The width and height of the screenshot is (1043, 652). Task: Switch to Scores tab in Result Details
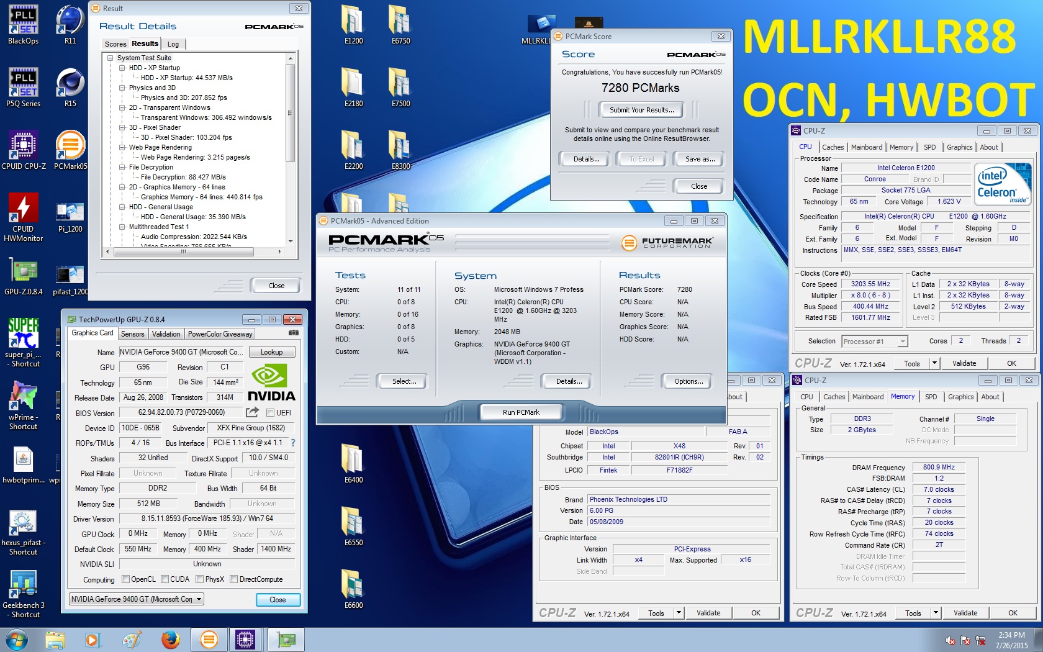pyautogui.click(x=115, y=44)
